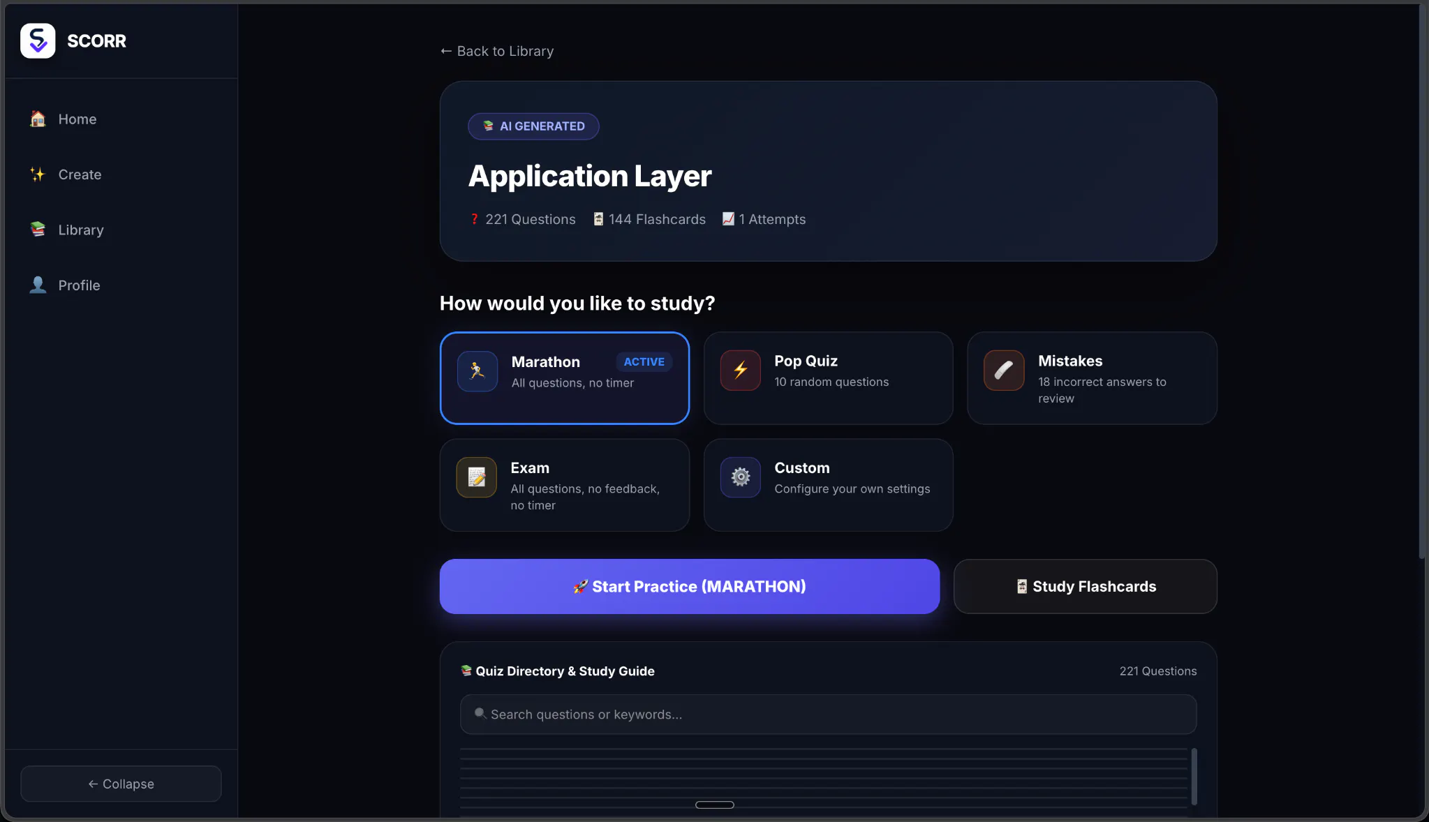
Task: Click the red question mark icon by 221 Questions
Action: tap(475, 219)
